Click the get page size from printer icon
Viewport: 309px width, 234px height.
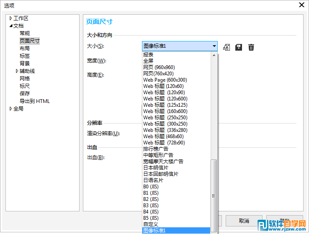pyautogui.click(x=227, y=47)
